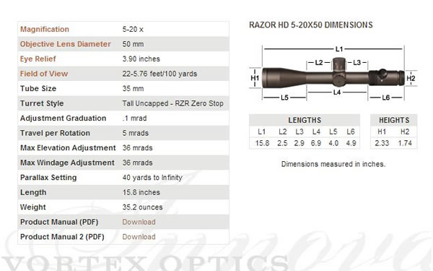Select the Razor HD 5-20x50 Dimensions heading
This screenshot has width=433, height=271.
point(311,25)
